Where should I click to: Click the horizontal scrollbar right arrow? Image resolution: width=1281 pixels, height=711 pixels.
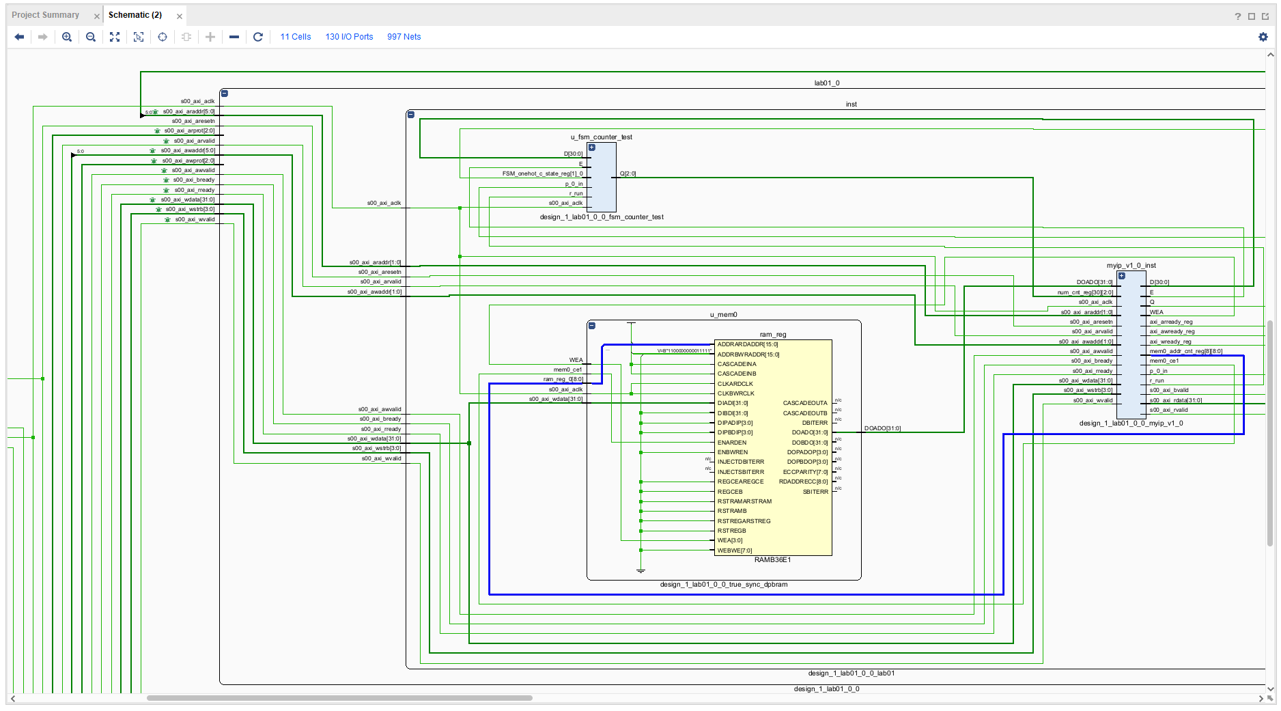1261,698
